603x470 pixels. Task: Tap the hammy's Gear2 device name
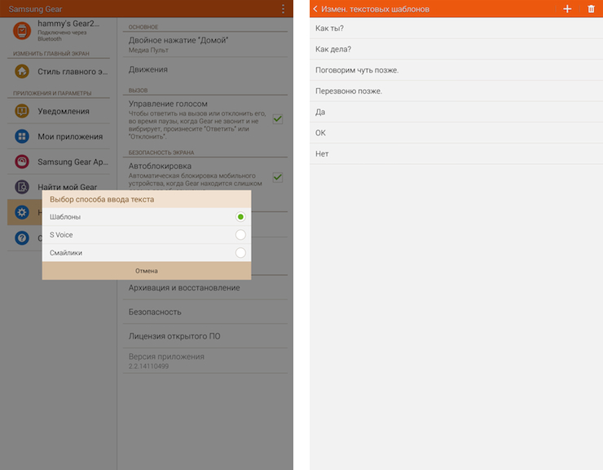[68, 24]
